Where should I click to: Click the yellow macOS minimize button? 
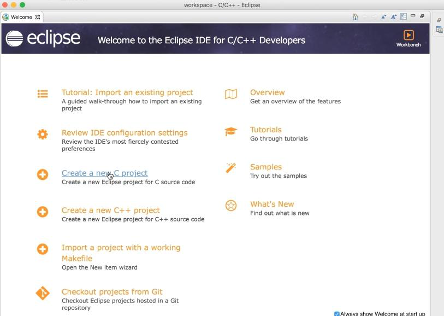(14, 5)
